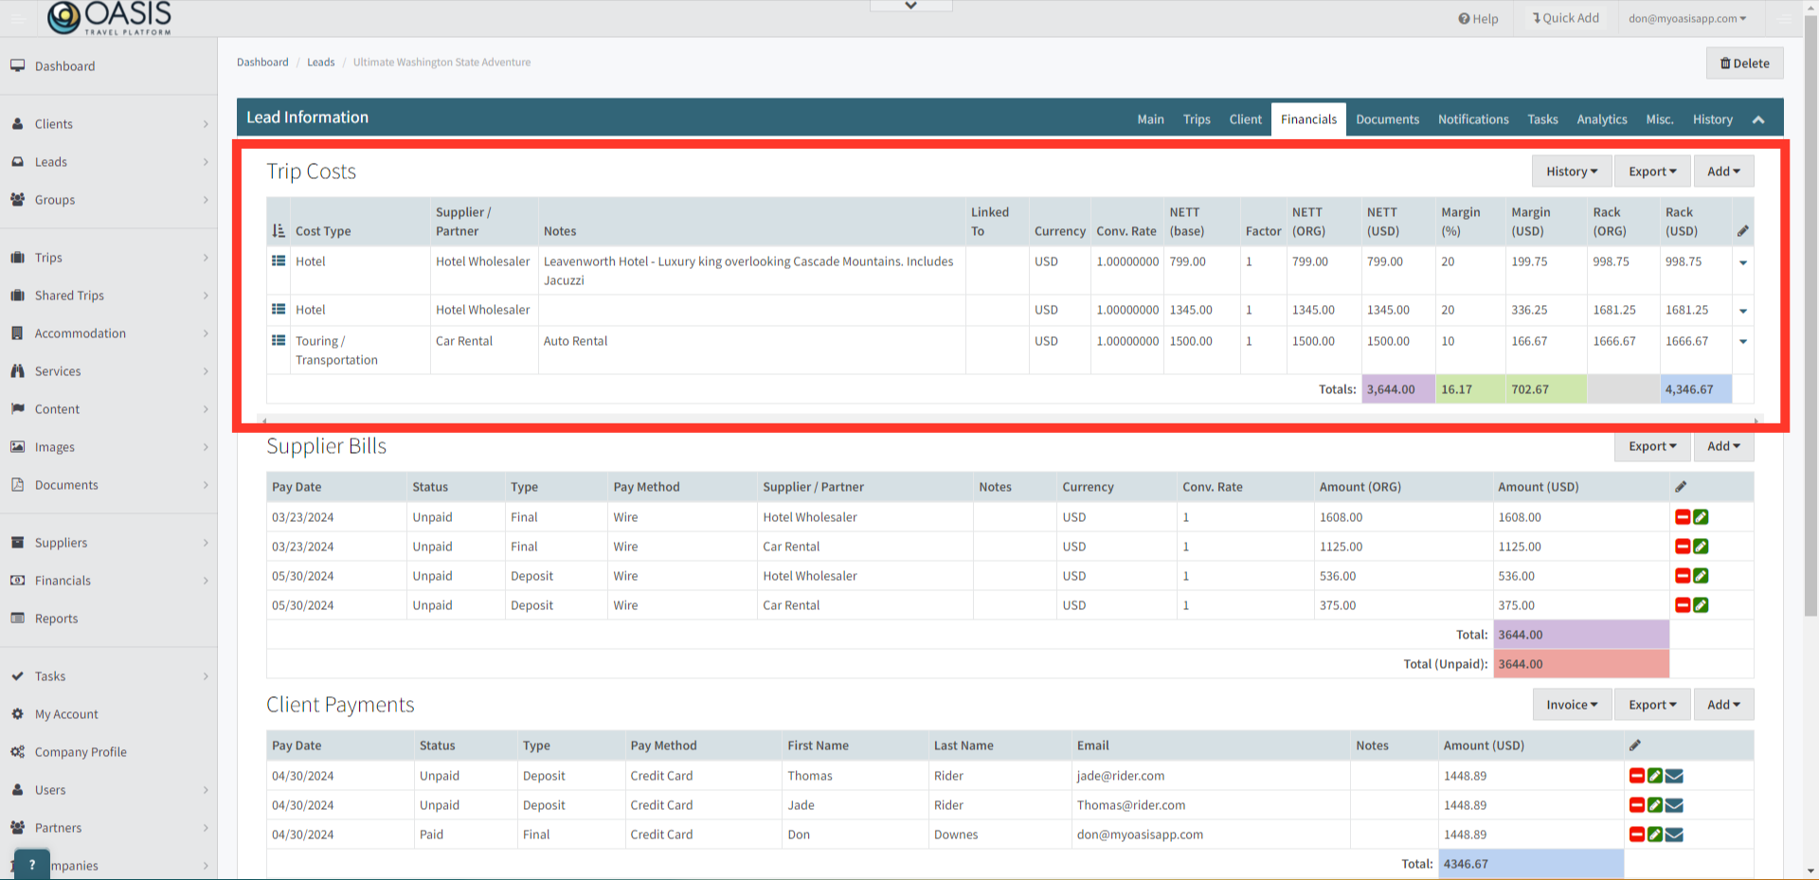Viewport: 1819px width, 880px height.
Task: Open Quick Add in the top bar
Action: (x=1565, y=18)
